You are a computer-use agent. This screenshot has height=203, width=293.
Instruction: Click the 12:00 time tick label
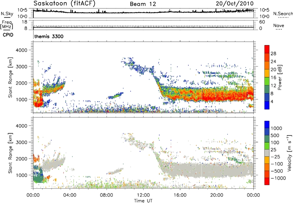(143, 195)
